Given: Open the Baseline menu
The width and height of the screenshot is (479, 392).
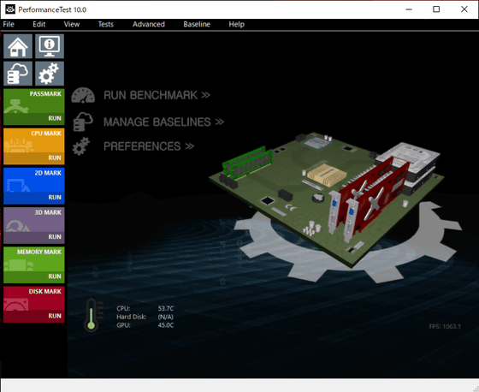Looking at the screenshot, I should (197, 24).
